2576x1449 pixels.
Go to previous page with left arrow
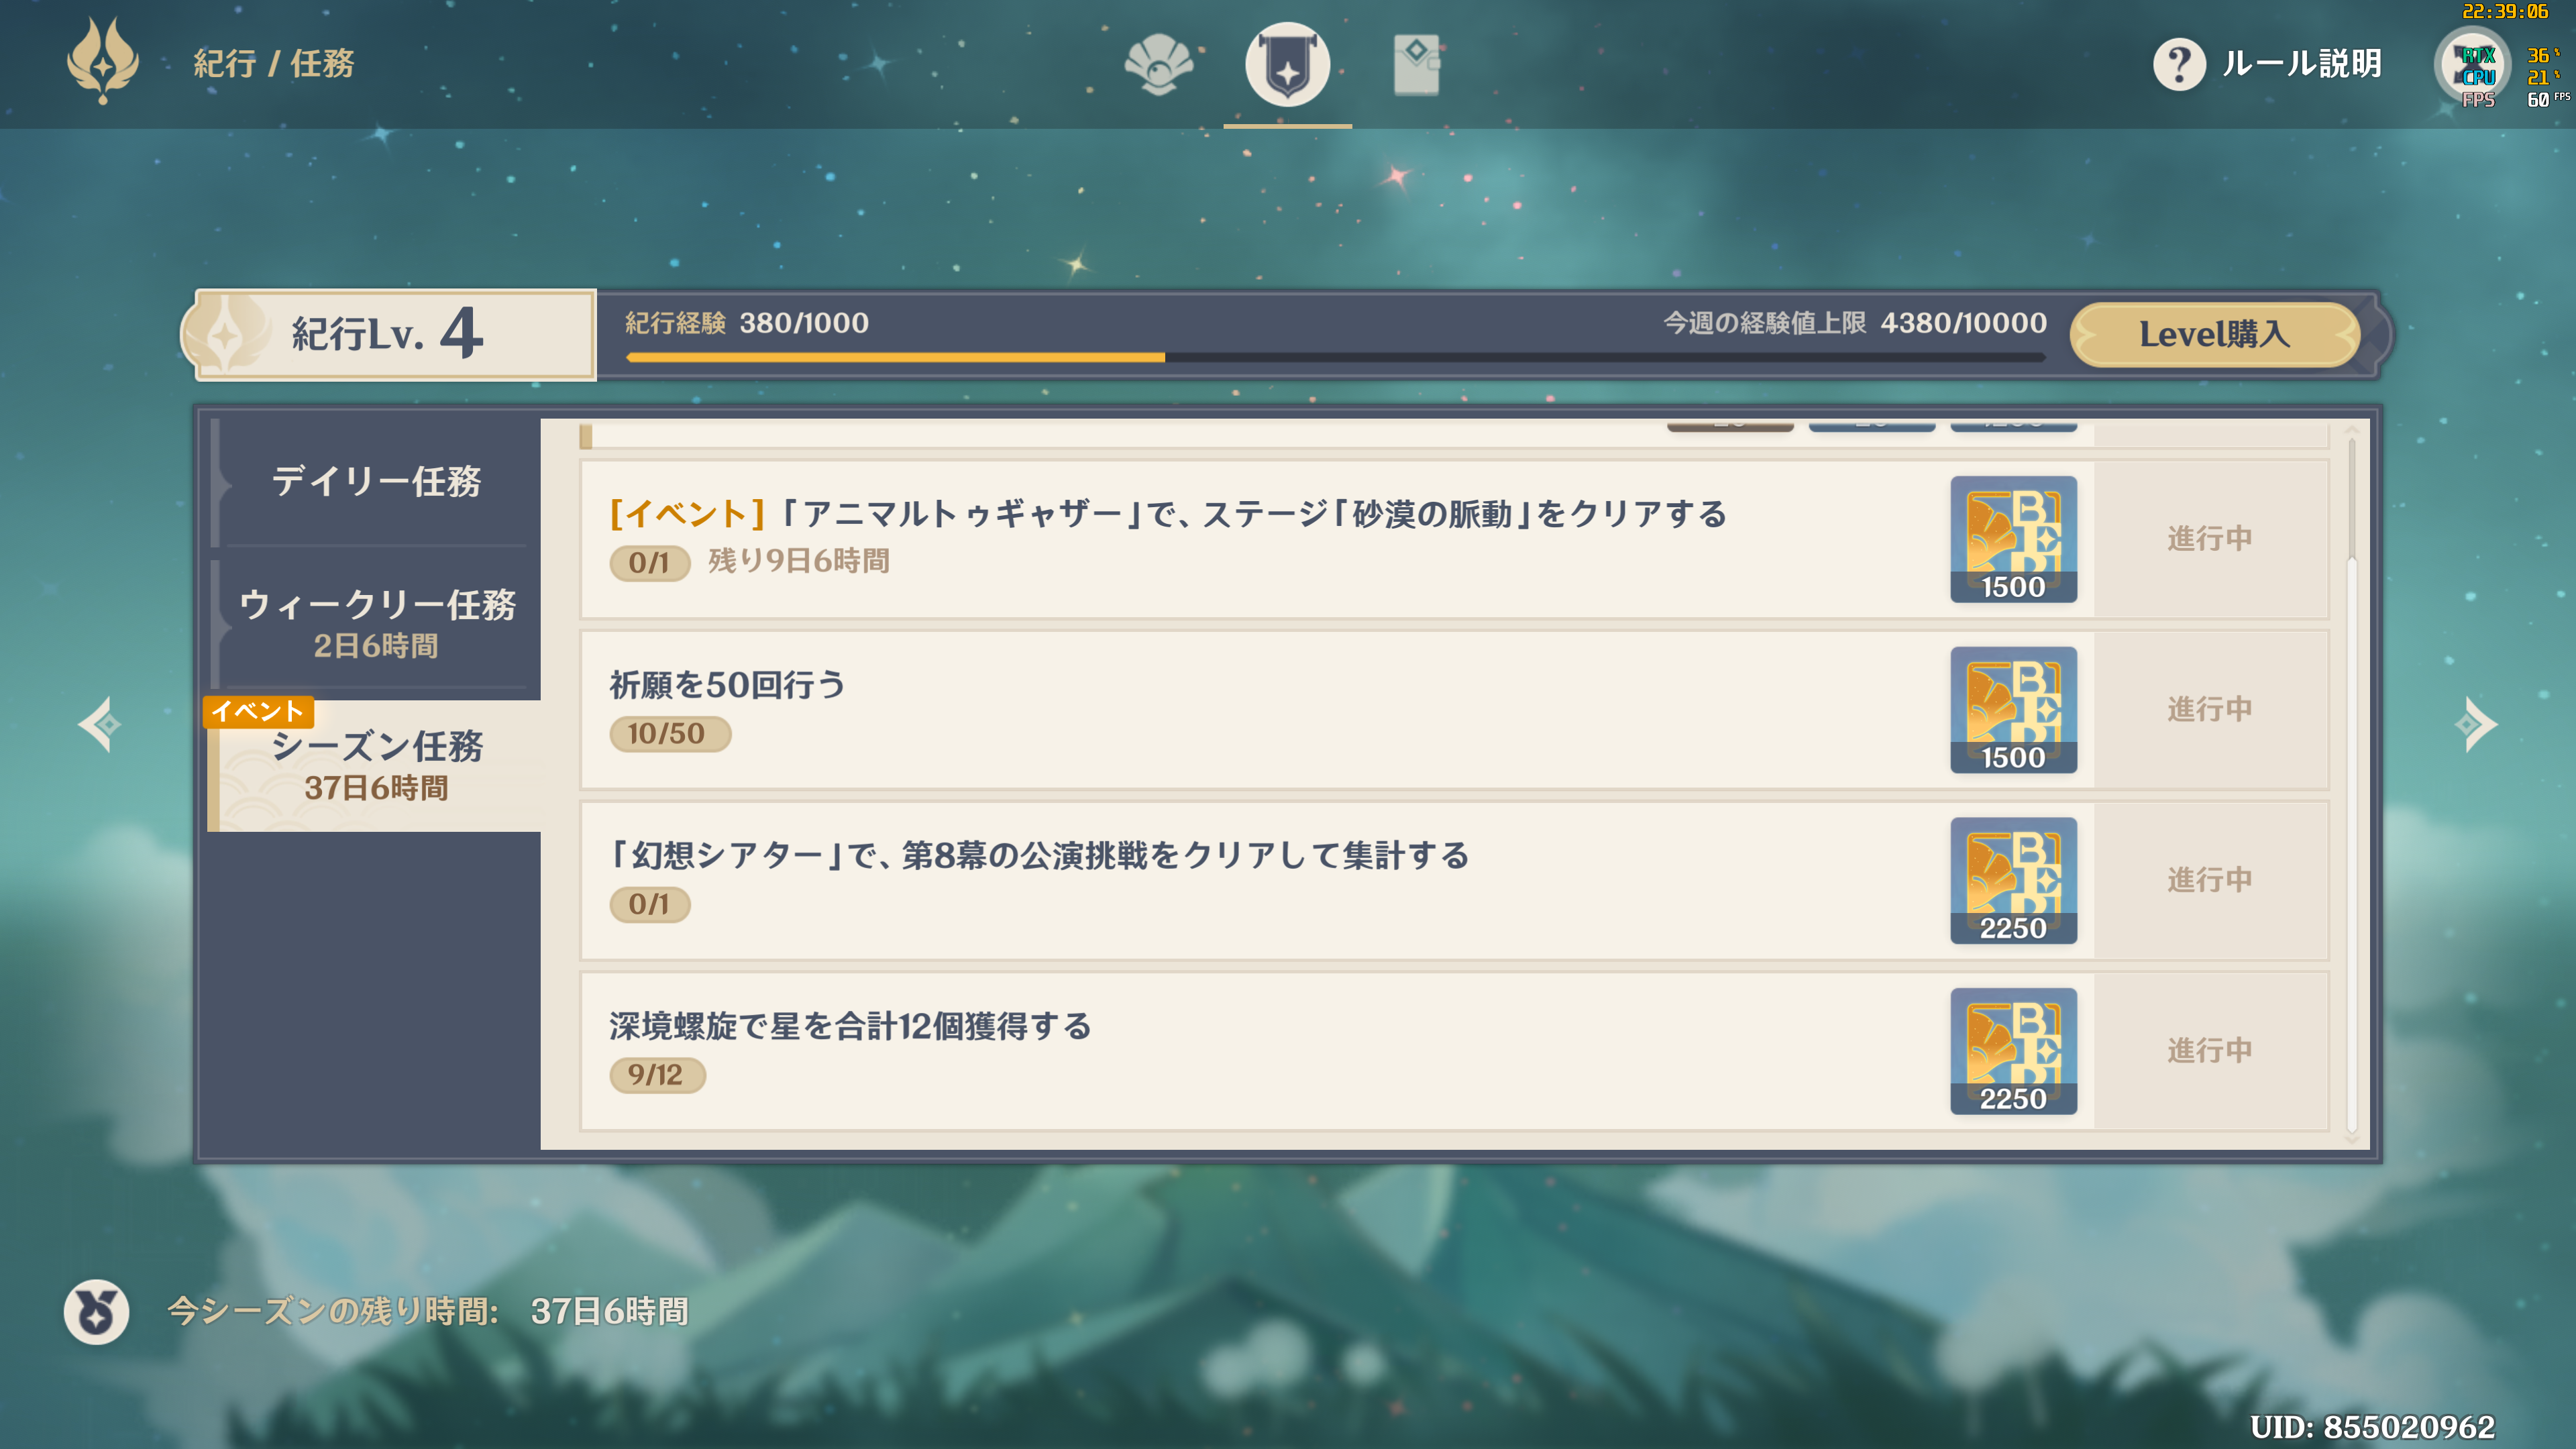[x=100, y=724]
